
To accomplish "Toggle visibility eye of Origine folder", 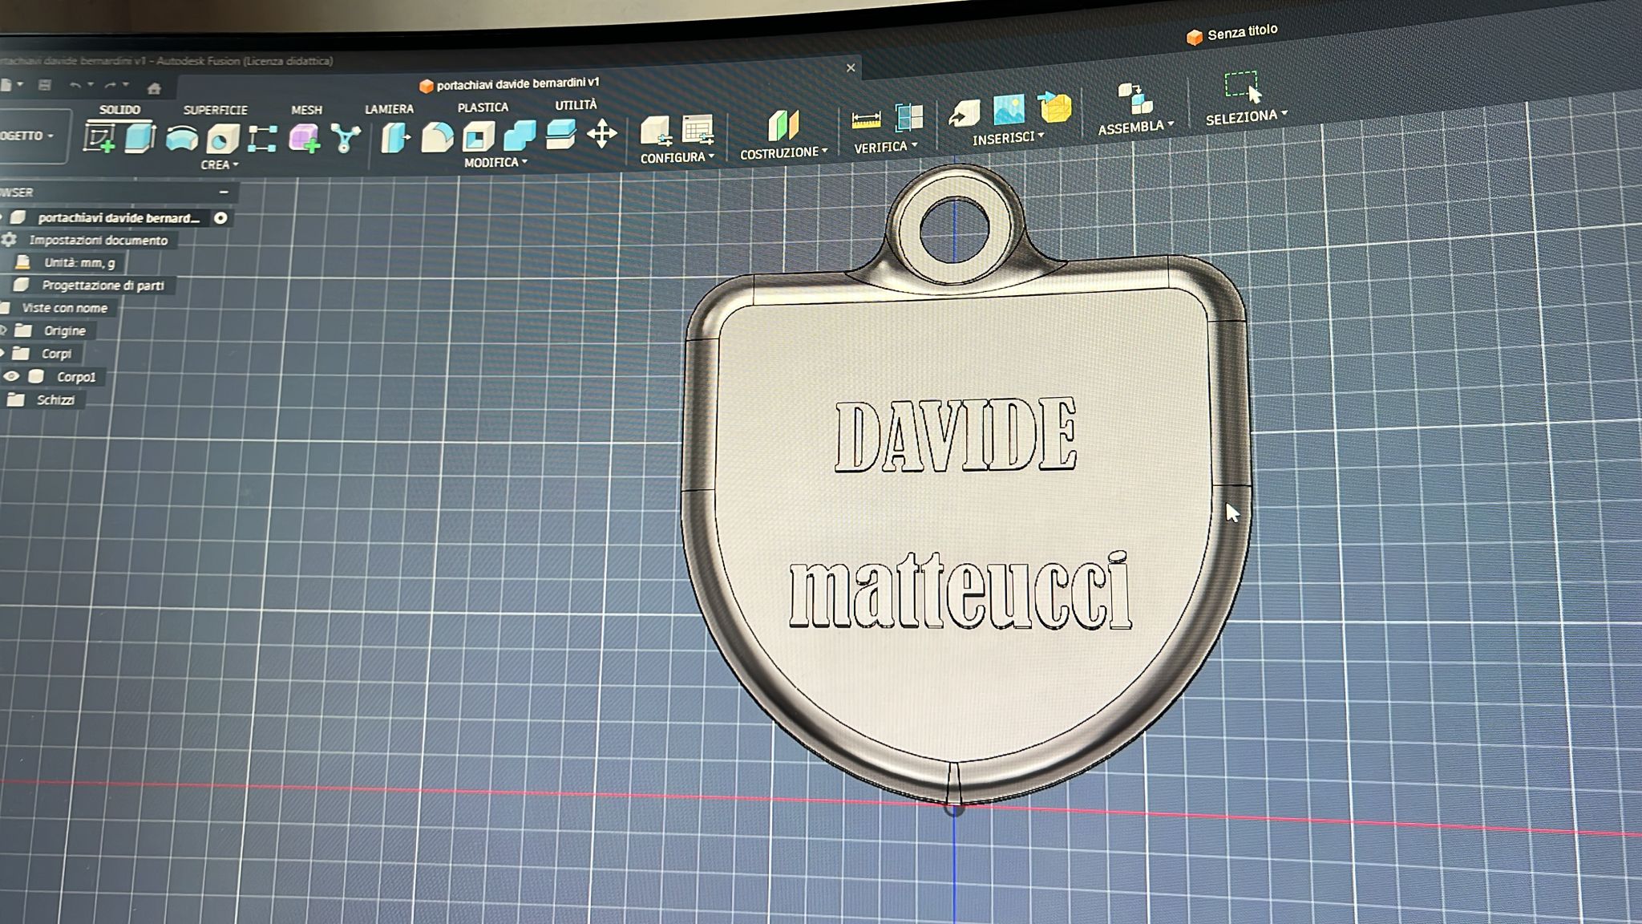I will pos(3,330).
